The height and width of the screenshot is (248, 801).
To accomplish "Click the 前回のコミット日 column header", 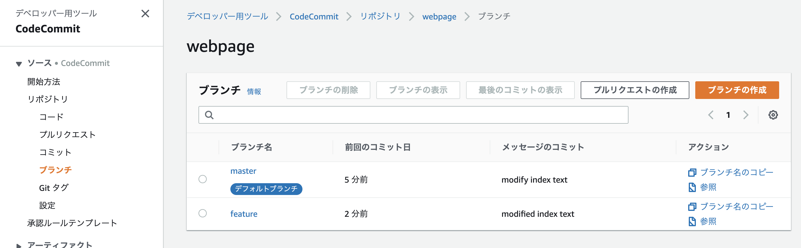I will click(378, 147).
